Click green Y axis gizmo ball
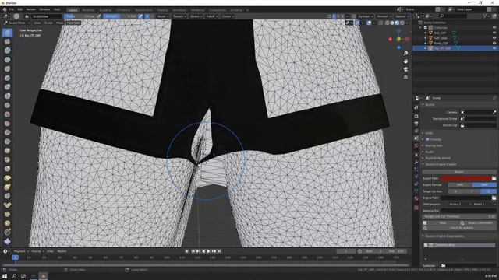This screenshot has width=499, height=280. [x=398, y=39]
